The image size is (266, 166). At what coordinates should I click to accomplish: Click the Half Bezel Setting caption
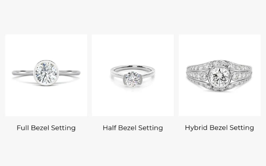point(133,128)
